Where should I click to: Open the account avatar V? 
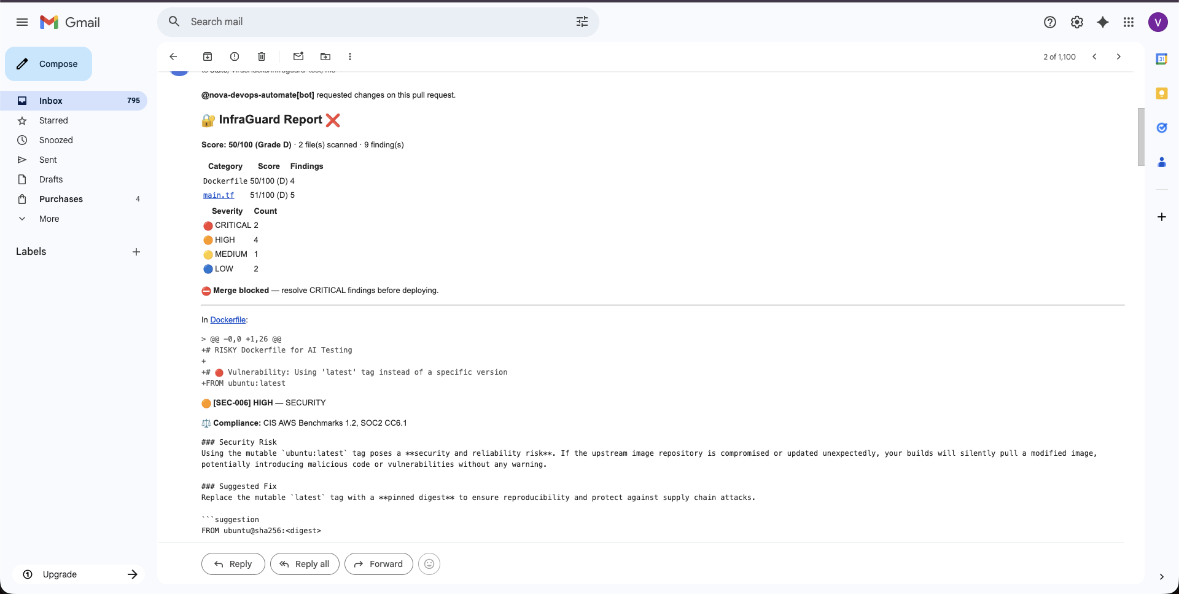click(1158, 22)
